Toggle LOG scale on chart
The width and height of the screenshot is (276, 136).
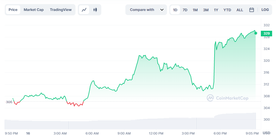pos(265,10)
